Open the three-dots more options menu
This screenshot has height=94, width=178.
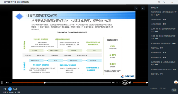tap(143, 8)
